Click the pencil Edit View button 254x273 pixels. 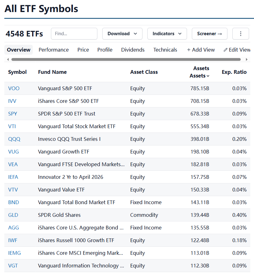(x=237, y=50)
